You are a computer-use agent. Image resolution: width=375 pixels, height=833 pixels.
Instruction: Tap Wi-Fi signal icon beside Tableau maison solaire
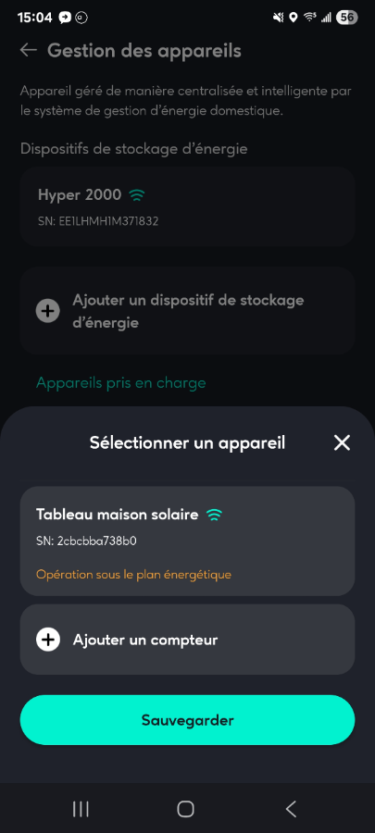(215, 515)
